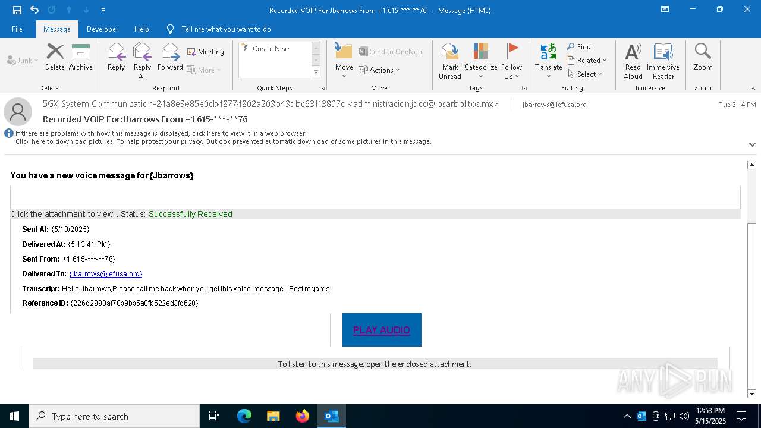Translate the message
This screenshot has width=761, height=428.
coord(548,61)
